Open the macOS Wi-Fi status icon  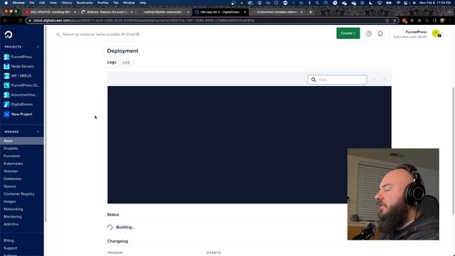pos(398,3)
